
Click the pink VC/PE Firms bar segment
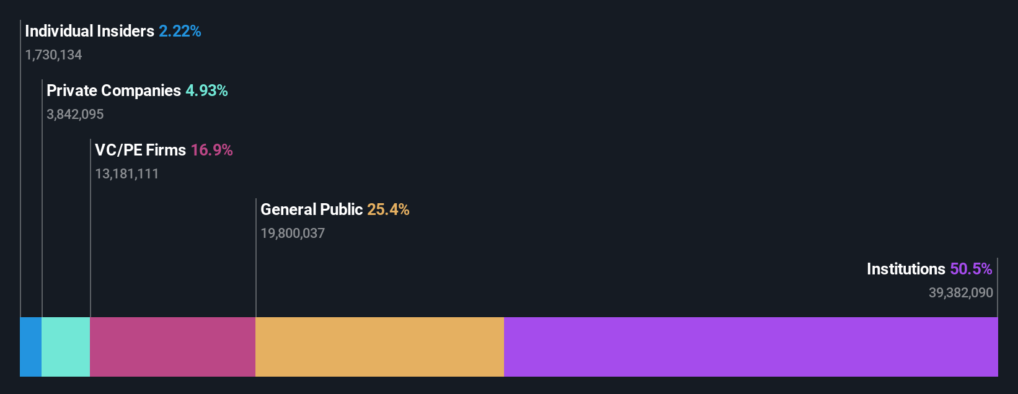pyautogui.click(x=172, y=347)
